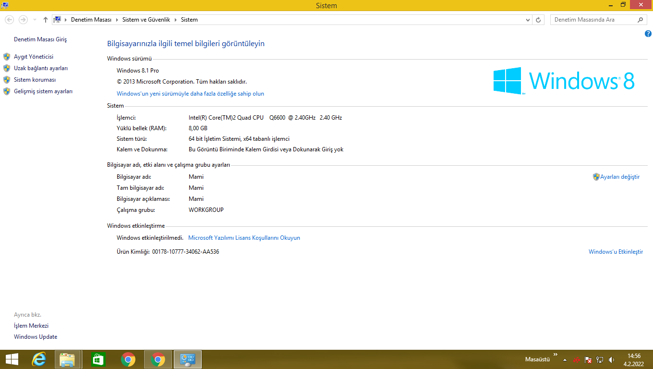
Task: Click the computer icon in the address bar
Action: (x=57, y=20)
